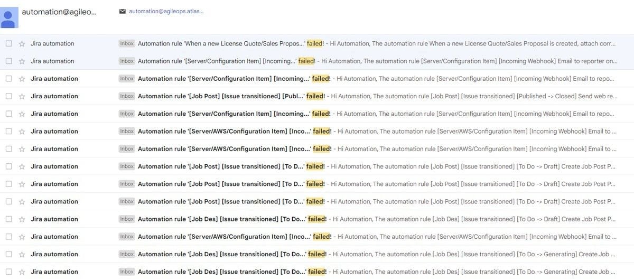Viewport: 634px width, 280px height.
Task: Star the Job Post Published -> Closed email
Action: pyautogui.click(x=22, y=96)
